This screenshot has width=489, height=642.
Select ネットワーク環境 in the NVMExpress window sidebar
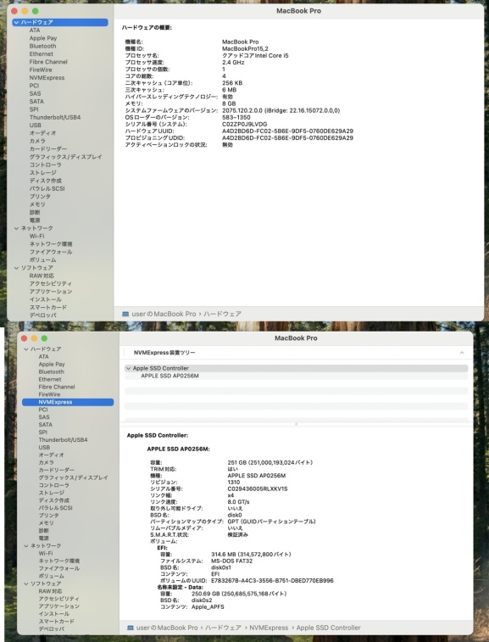coord(59,561)
